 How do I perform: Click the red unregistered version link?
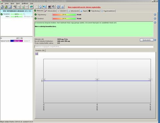point(84,7)
